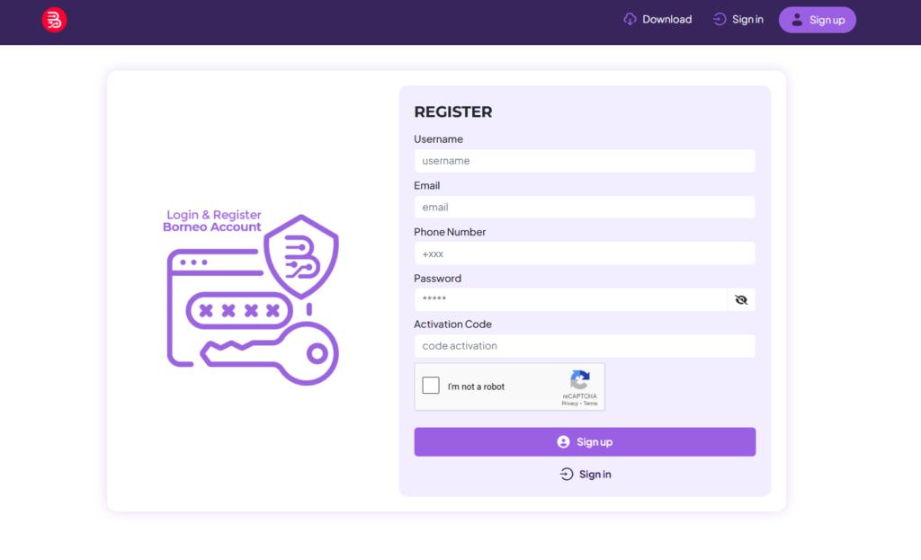
Task: Click the Borneo logo icon
Action: click(54, 19)
